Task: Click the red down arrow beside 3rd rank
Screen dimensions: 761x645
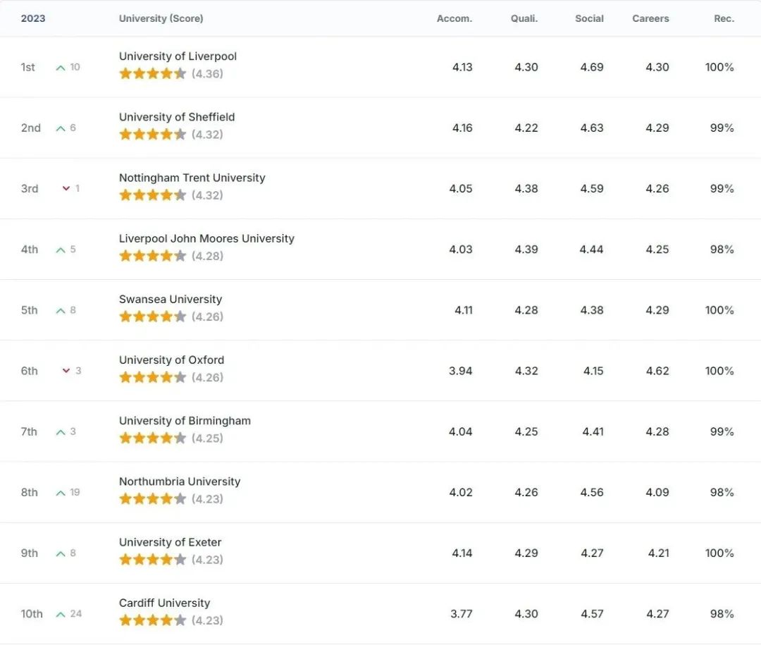Action: click(66, 188)
